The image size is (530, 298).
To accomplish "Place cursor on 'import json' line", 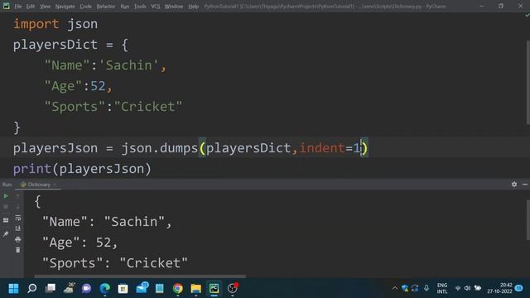I will [x=55, y=24].
